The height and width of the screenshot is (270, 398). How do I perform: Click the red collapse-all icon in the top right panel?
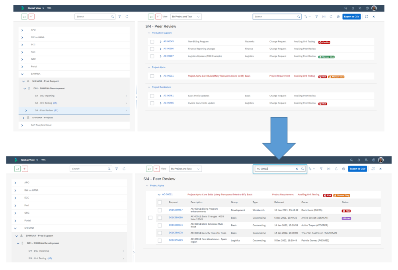[158, 17]
